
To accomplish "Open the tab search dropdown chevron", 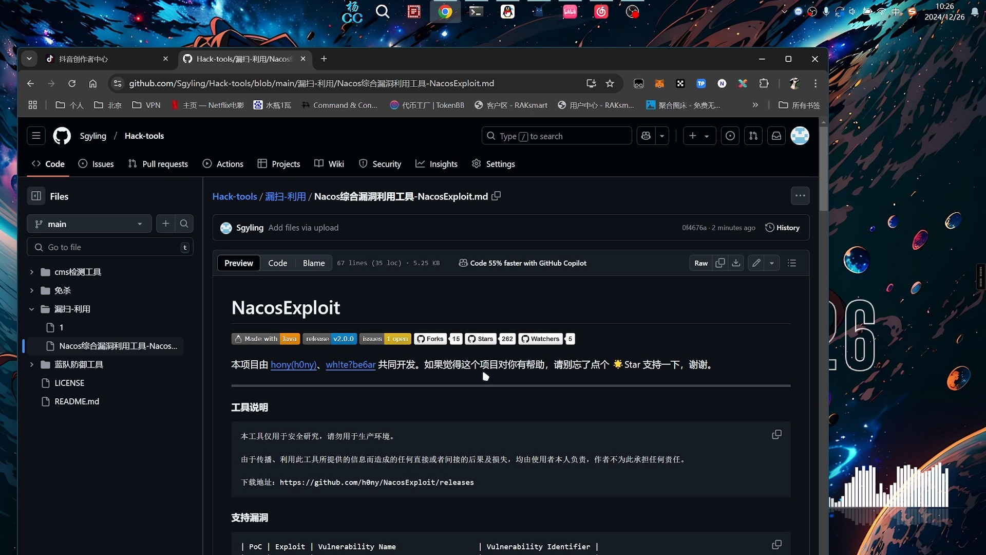I will point(29,59).
